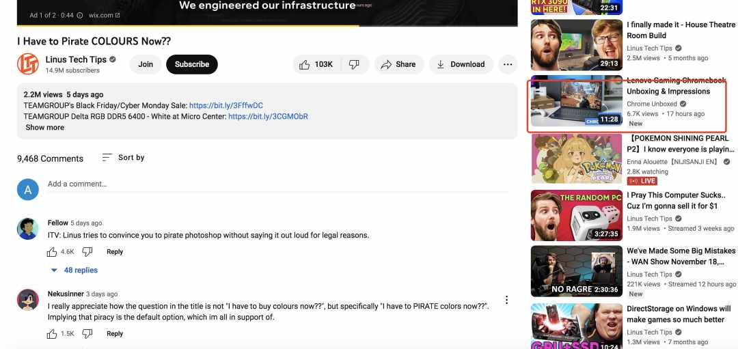Reply to Fellow's comment
The height and width of the screenshot is (349, 738).
[x=114, y=251]
